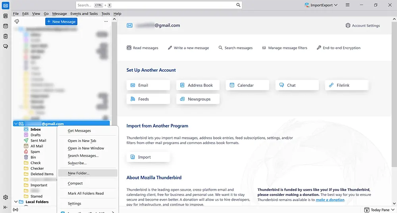Choose Open in New Window

[x=88, y=148]
